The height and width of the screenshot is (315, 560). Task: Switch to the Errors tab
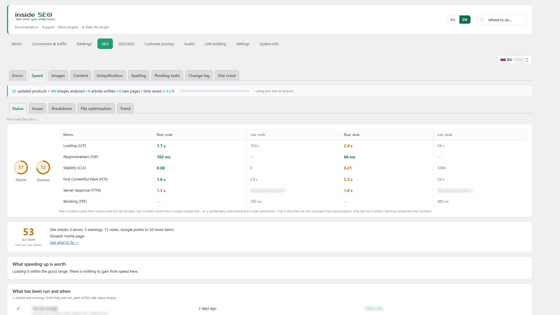tap(17, 76)
